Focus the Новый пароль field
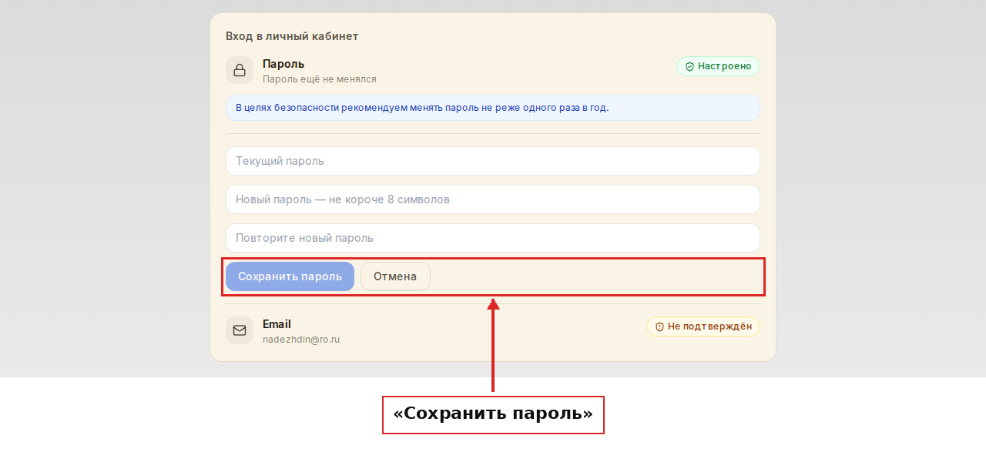The width and height of the screenshot is (986, 452). point(493,199)
